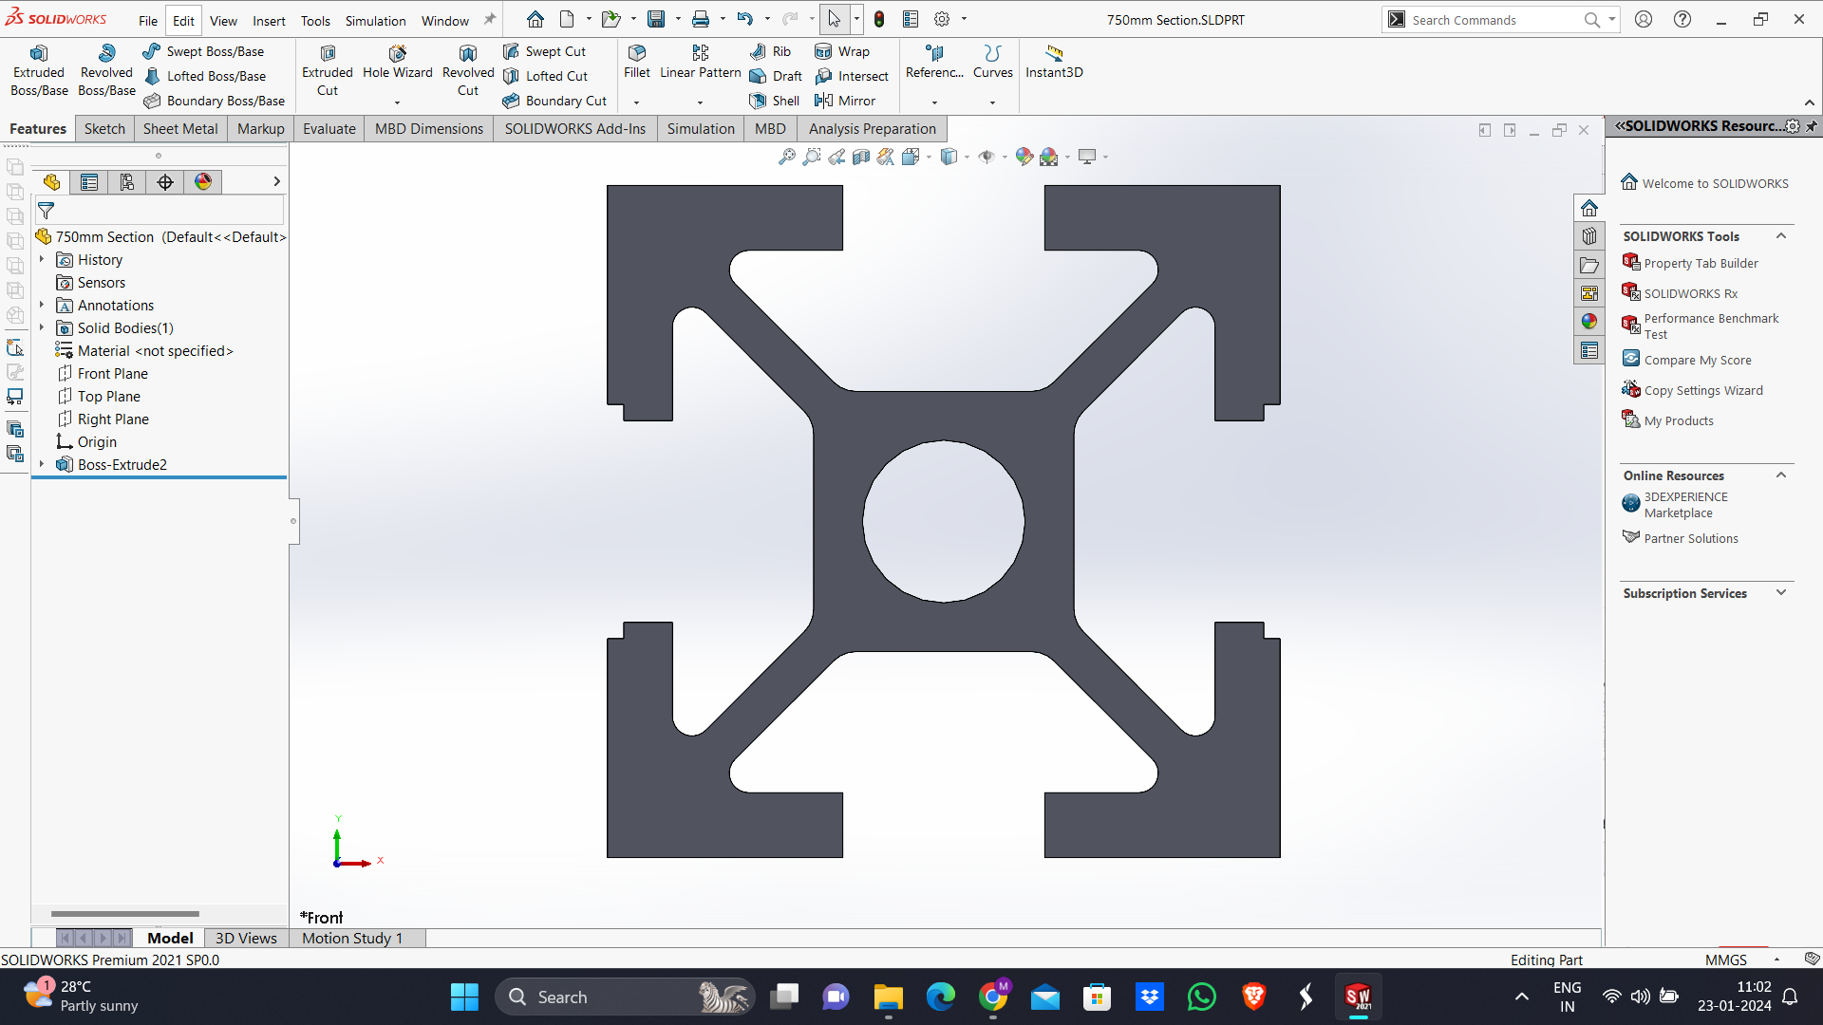
Task: Pin the SOLIDWORKS Resources task pane
Action: 1812,126
